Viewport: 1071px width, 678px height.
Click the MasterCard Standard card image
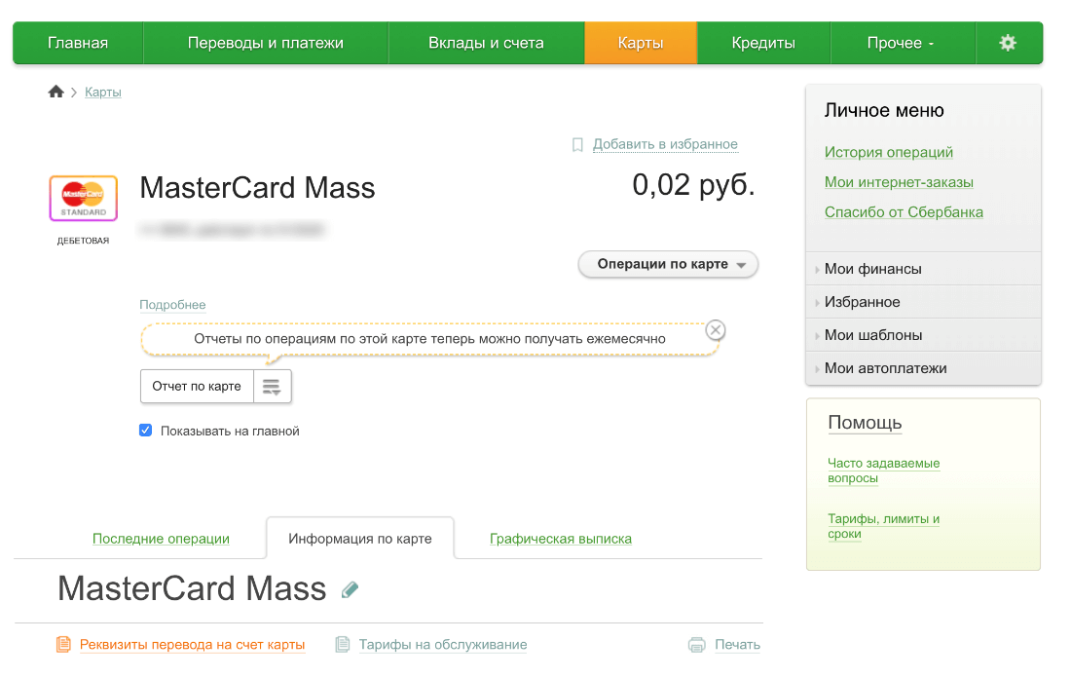[84, 198]
